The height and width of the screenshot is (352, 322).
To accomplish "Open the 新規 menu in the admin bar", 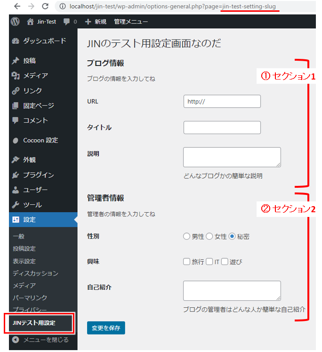I will (x=100, y=22).
